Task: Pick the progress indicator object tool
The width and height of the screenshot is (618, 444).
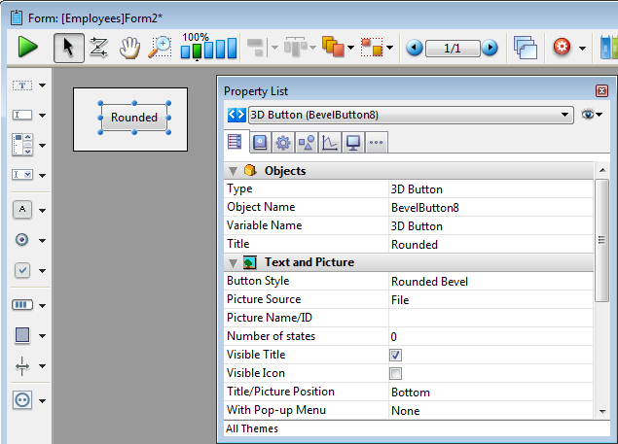Action: point(22,304)
